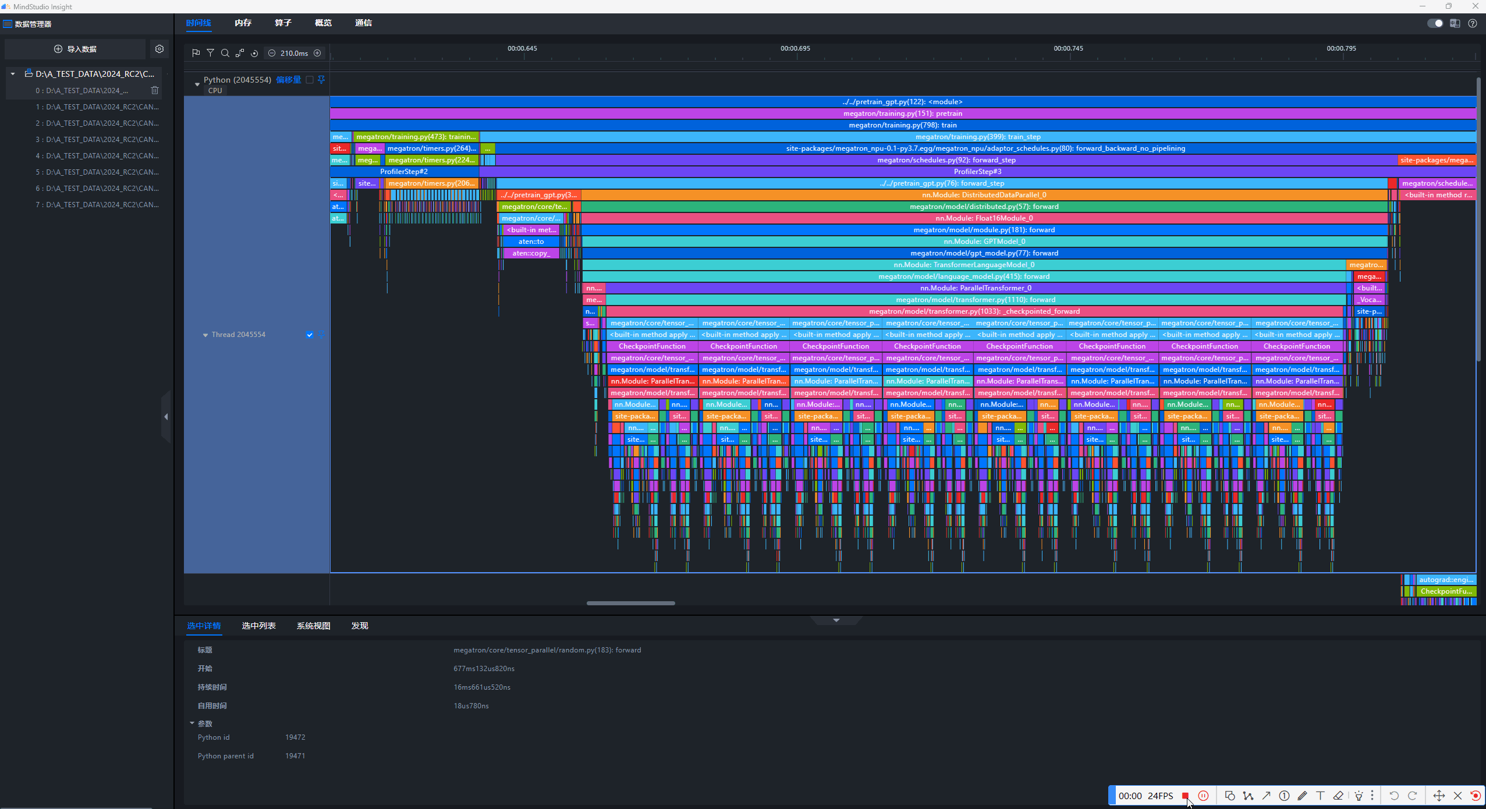Uncheck the Thread 2045554 checkbox
The image size is (1486, 809).
310,335
